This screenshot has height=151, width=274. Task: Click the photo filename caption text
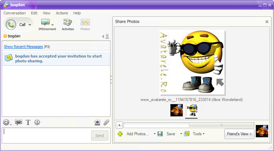point(191,100)
